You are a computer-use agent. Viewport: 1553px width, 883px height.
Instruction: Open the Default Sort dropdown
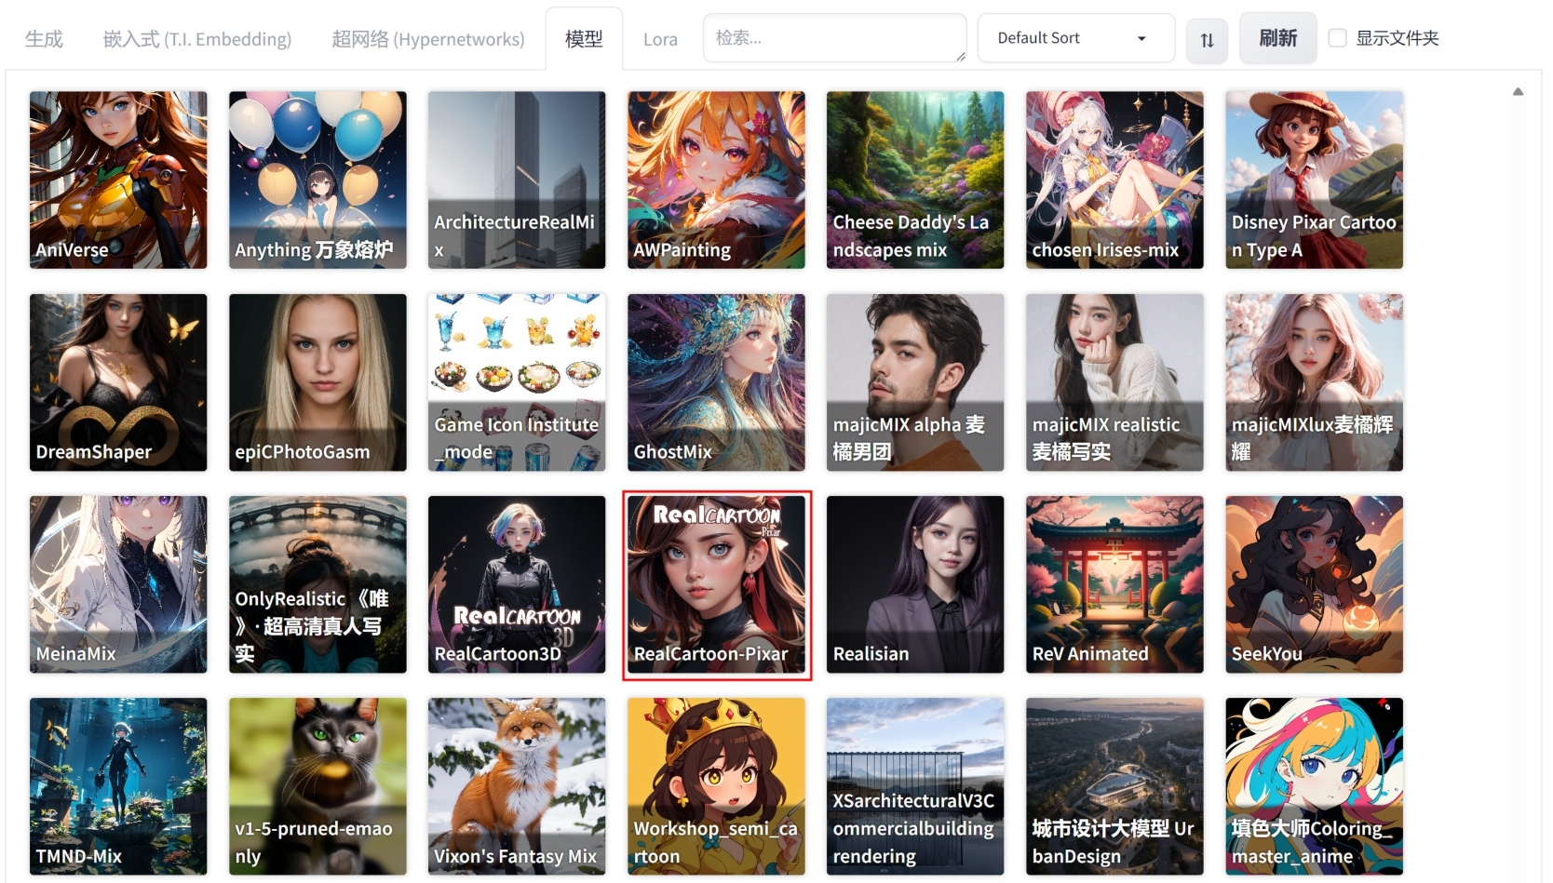tap(1076, 38)
